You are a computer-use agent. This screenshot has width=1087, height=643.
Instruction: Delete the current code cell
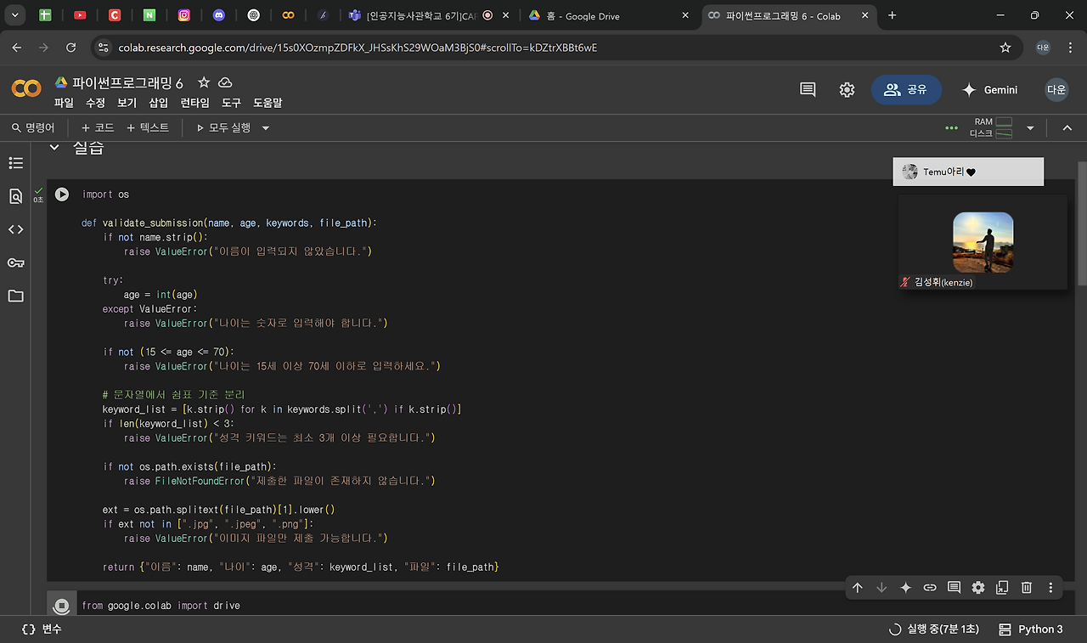pyautogui.click(x=1027, y=587)
